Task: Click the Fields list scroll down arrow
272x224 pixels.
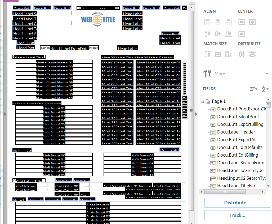Action: 268,186
